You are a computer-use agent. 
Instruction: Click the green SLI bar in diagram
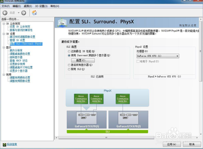107,132
